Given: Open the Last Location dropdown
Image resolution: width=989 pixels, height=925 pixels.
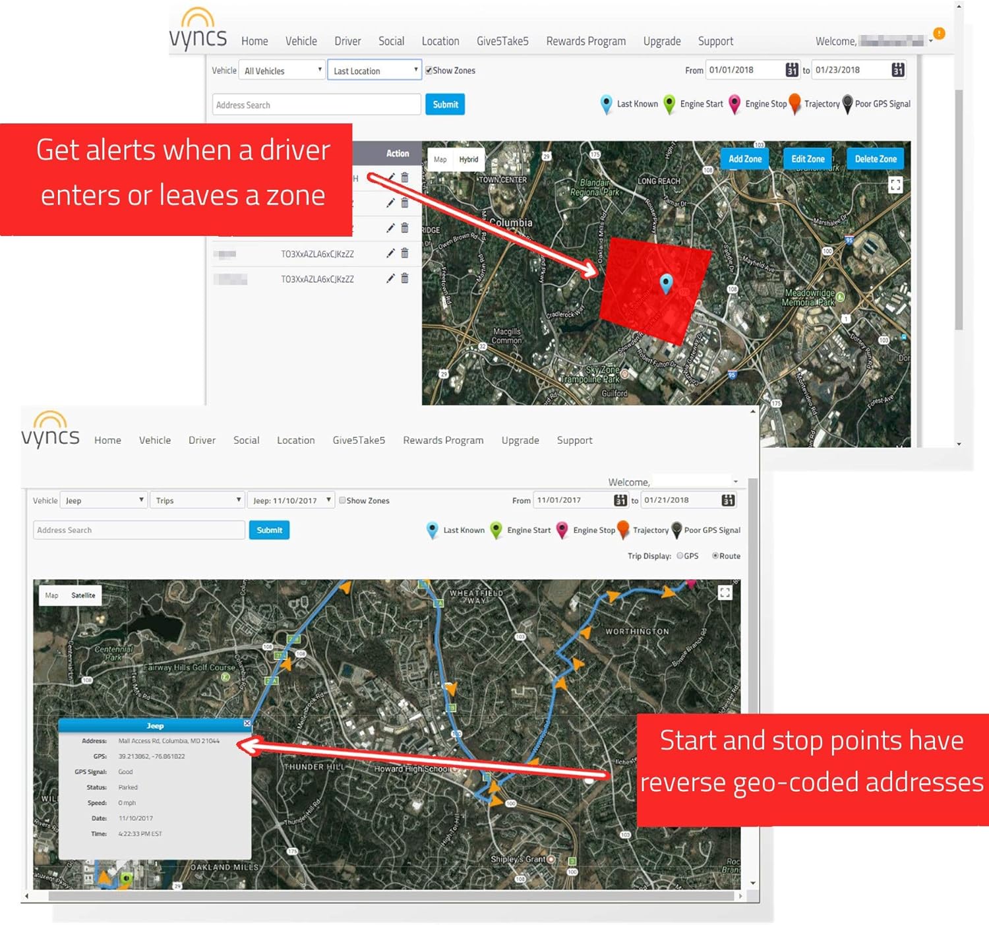Looking at the screenshot, I should pos(374,71).
